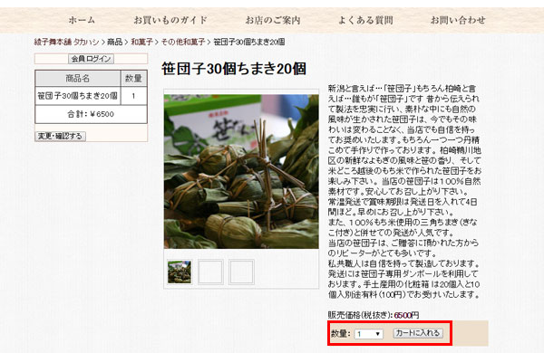Select the third empty thumbnail slot
This screenshot has width=544, height=353.
(x=241, y=272)
